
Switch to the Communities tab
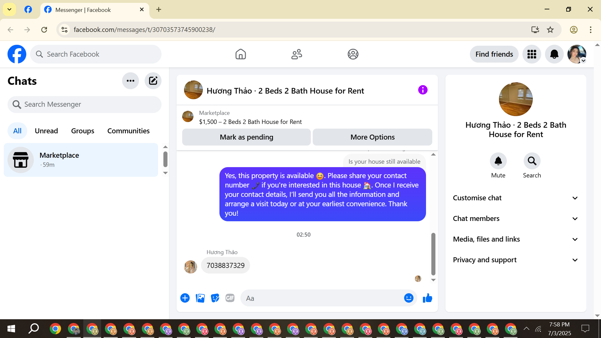(x=128, y=131)
